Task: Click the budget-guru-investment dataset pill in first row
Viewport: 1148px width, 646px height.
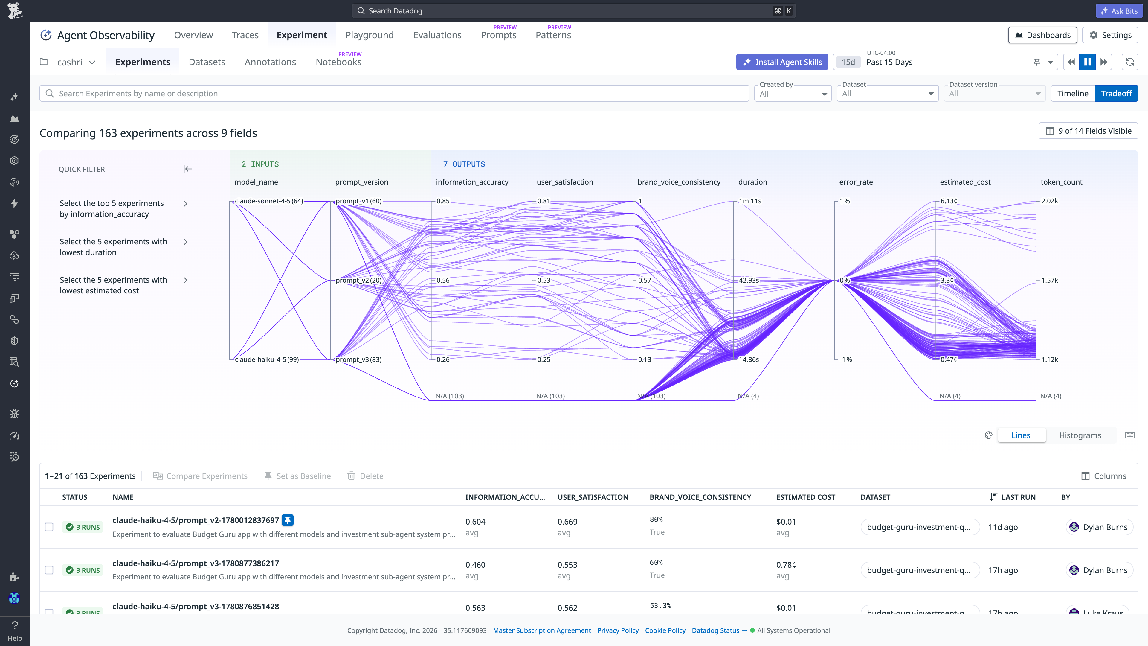Action: pyautogui.click(x=920, y=527)
